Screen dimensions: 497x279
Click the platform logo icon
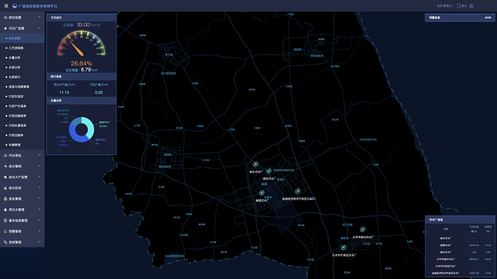click(14, 6)
